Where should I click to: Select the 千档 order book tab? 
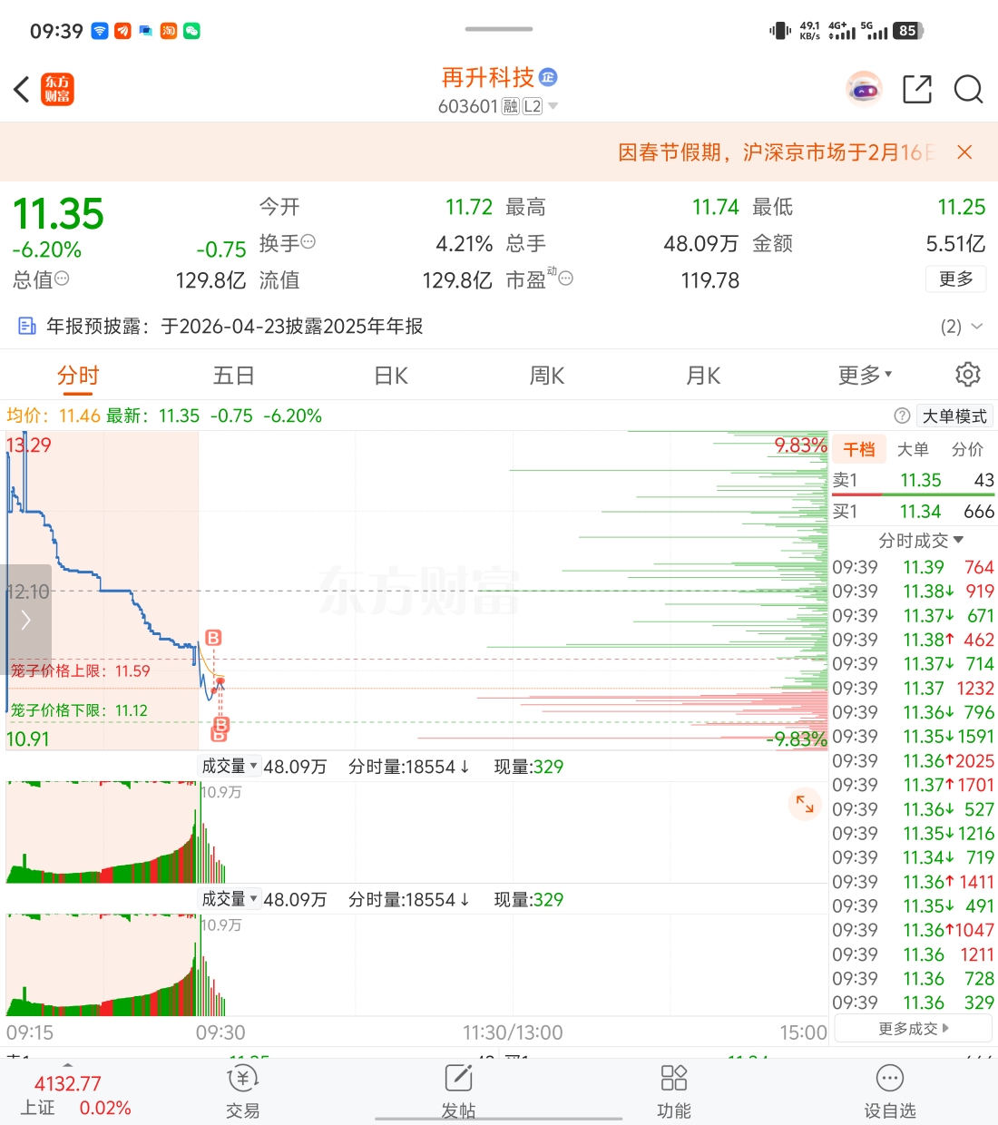pos(858,449)
